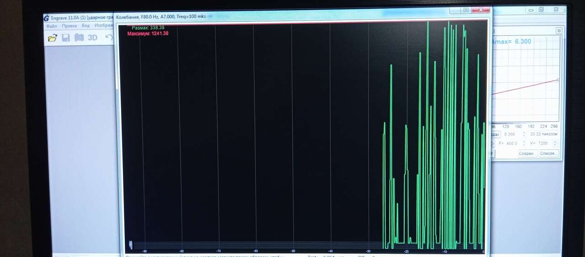The width and height of the screenshot is (585, 257).
Task: Click the engraver device icon in toolbar
Action: [x=79, y=37]
